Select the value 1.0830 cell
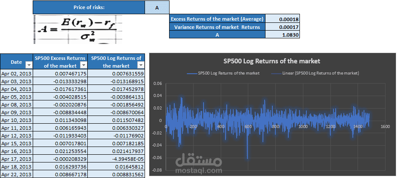 click(283, 34)
